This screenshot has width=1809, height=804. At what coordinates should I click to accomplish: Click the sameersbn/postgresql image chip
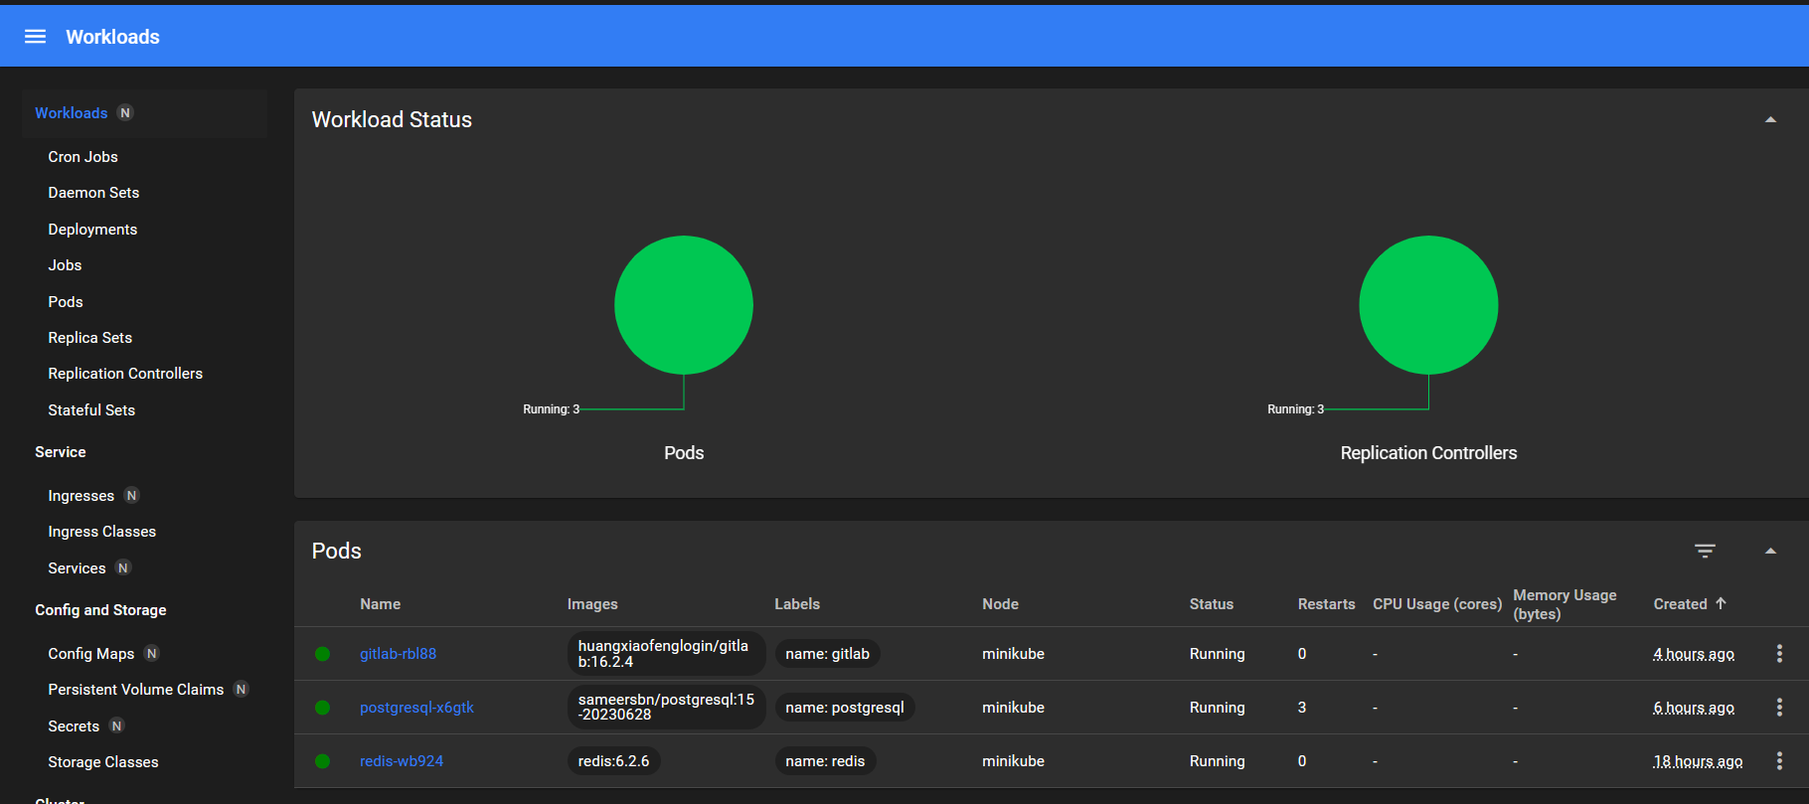click(666, 708)
